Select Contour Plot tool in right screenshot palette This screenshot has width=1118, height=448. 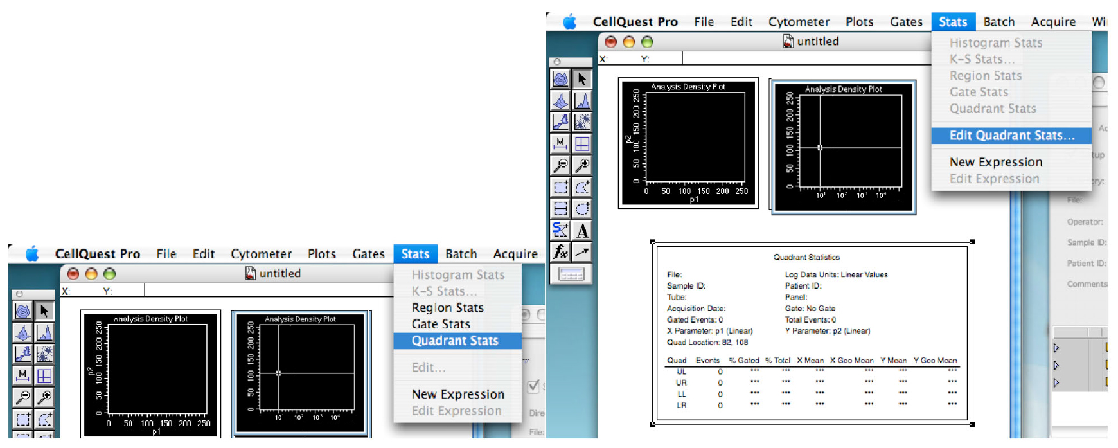pyautogui.click(x=560, y=79)
